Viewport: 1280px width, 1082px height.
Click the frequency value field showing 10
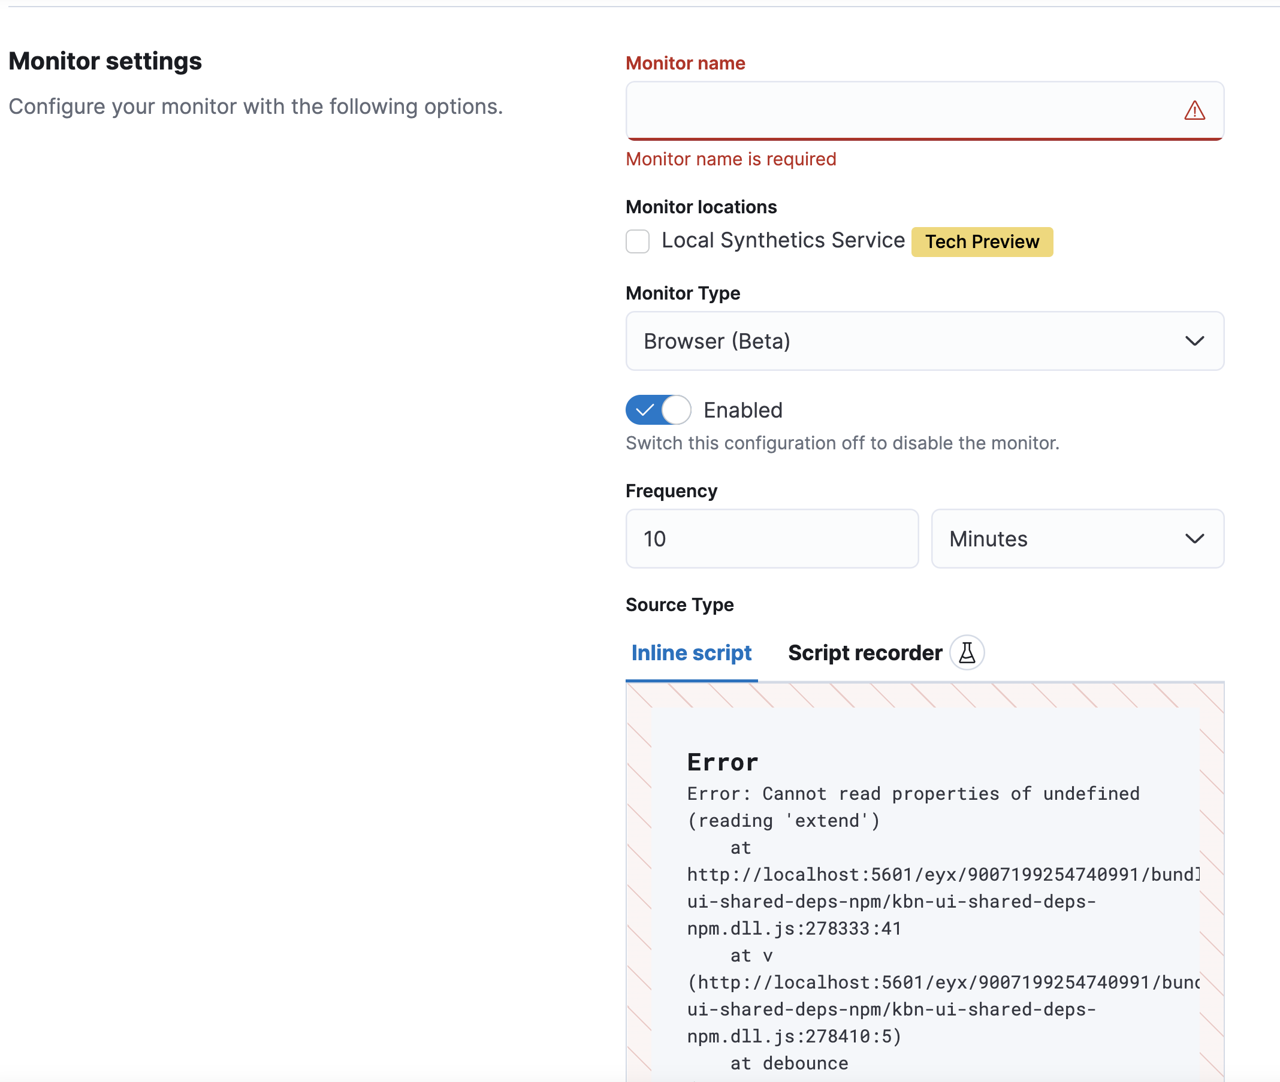click(771, 539)
